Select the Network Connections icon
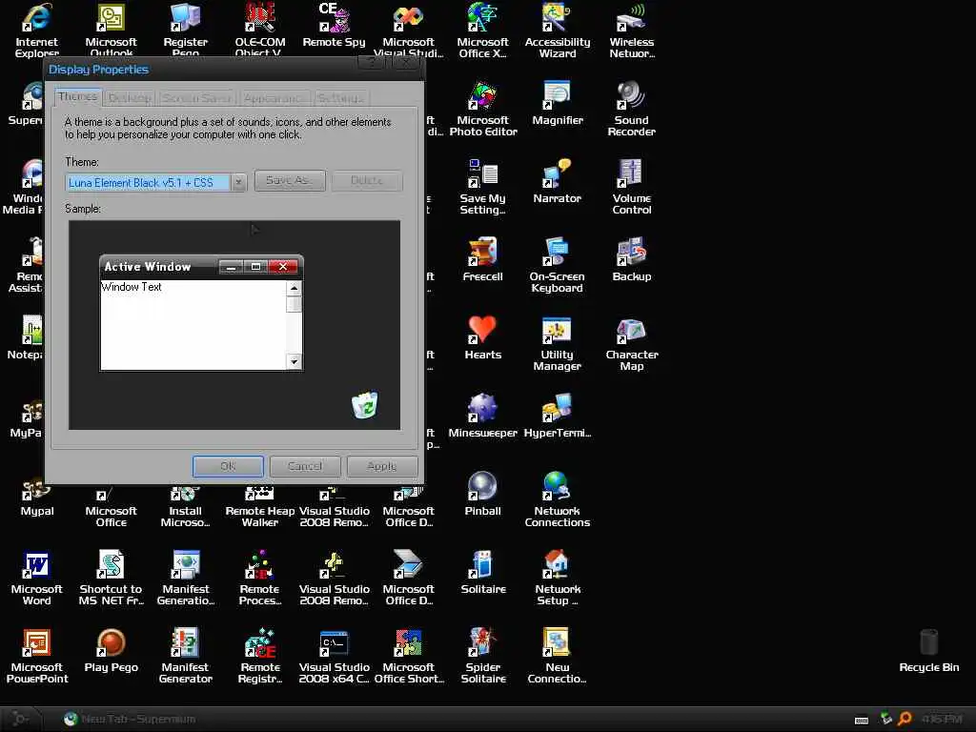Viewport: 976px width, 732px height. click(557, 499)
